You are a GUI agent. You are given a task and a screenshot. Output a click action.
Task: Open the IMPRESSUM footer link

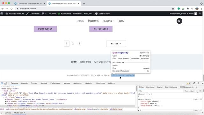85,62
